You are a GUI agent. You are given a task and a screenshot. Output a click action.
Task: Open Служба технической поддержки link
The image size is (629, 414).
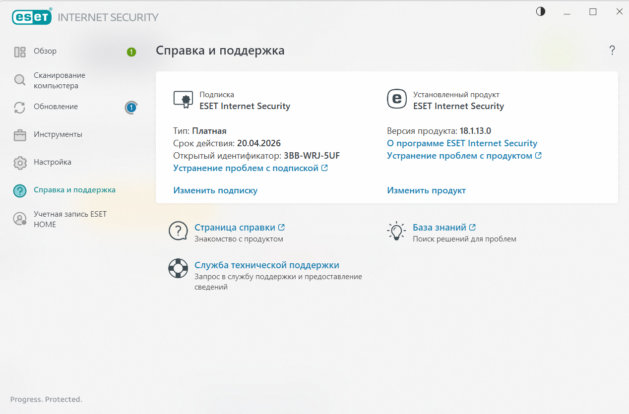tap(267, 265)
